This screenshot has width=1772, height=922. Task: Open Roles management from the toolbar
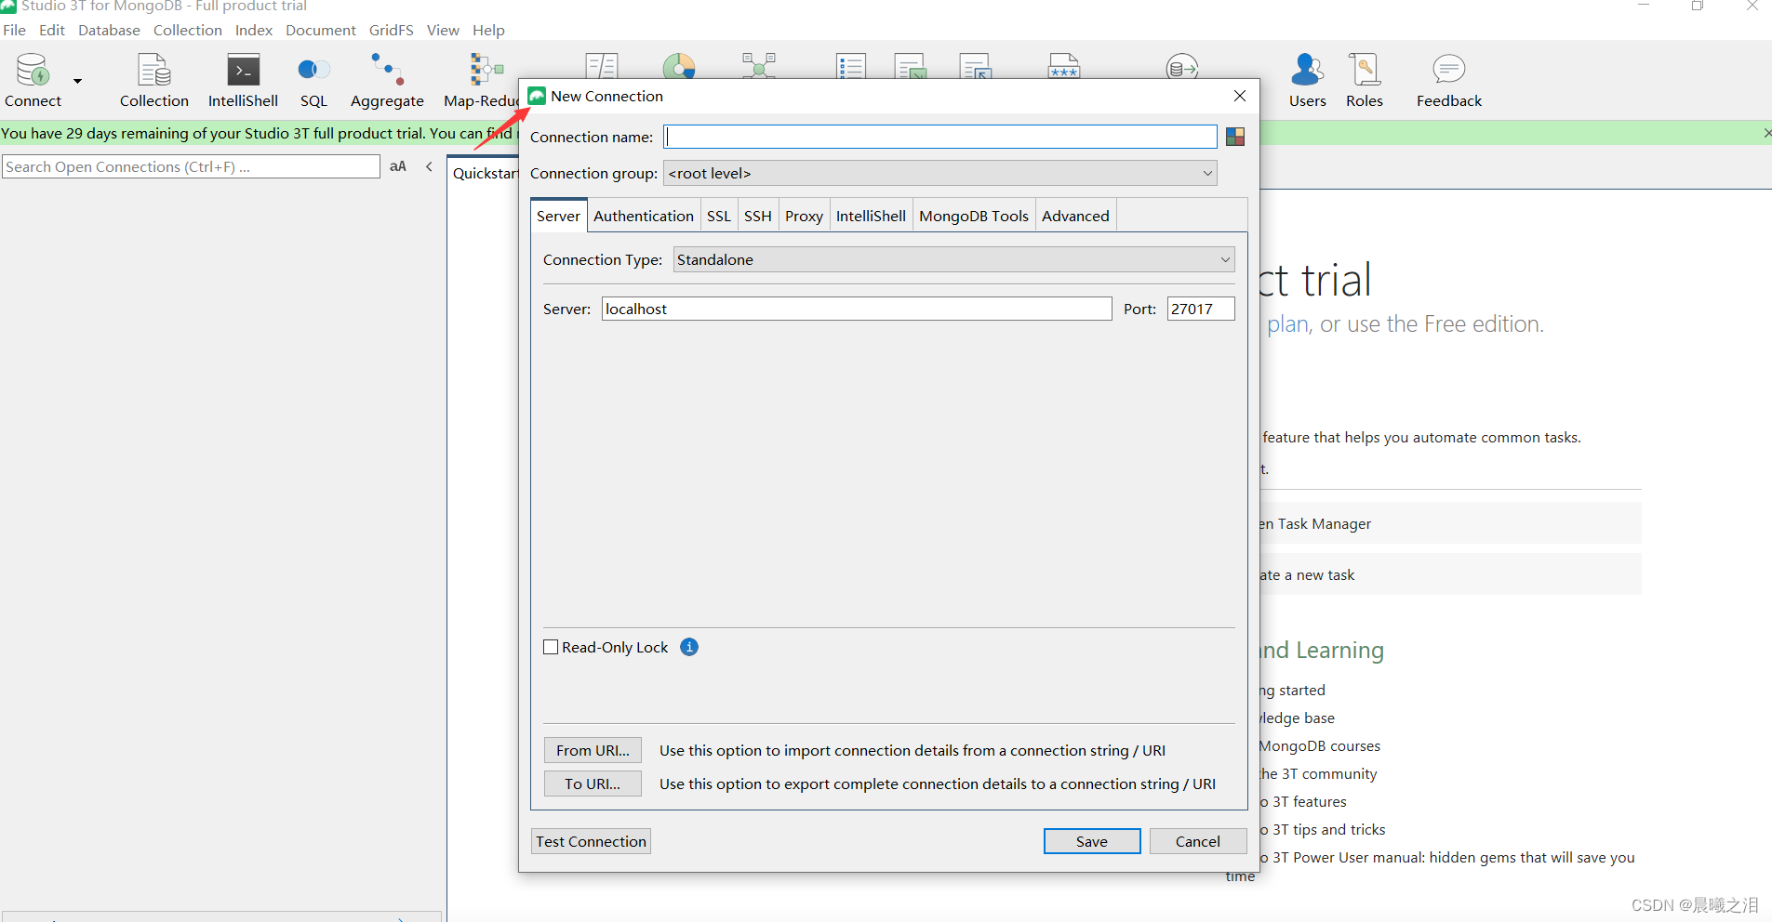click(x=1365, y=81)
